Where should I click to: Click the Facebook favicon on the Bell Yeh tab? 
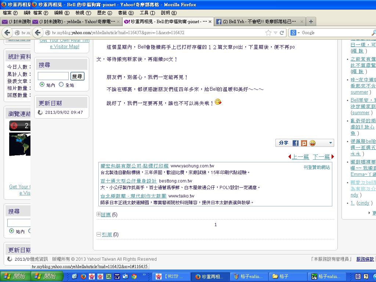pyautogui.click(x=218, y=22)
